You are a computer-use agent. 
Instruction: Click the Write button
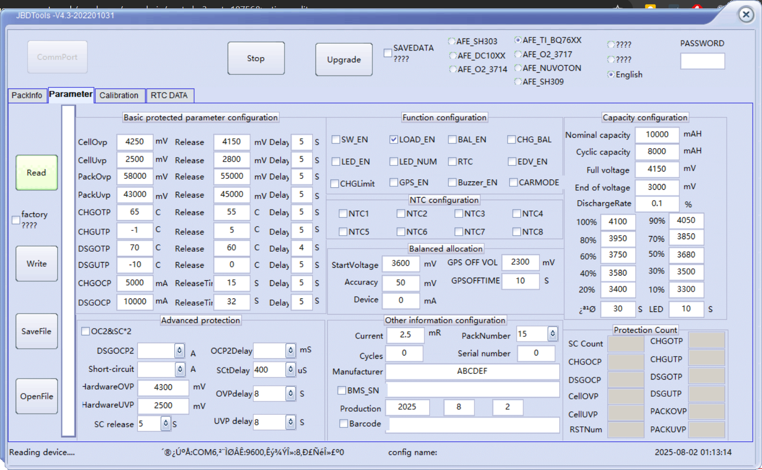point(36,264)
